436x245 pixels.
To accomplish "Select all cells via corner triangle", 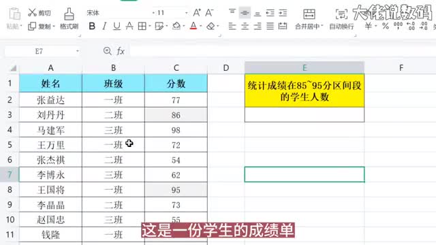I will pos(13,68).
